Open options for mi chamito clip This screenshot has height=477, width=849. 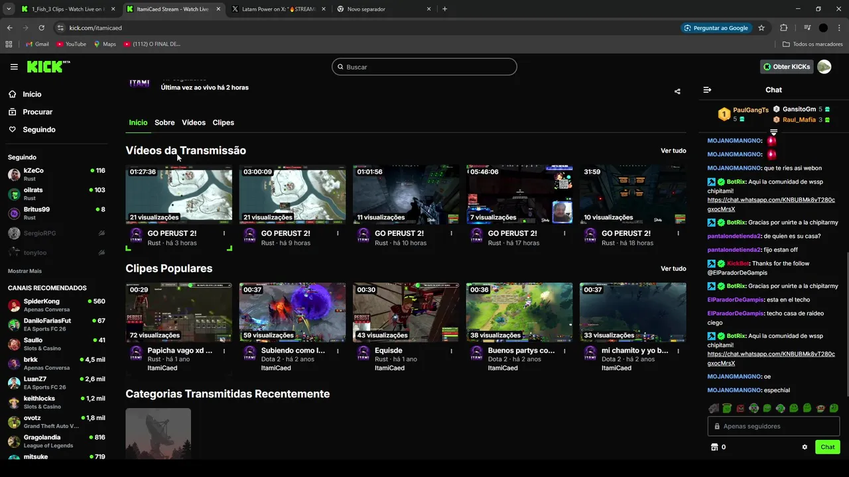click(x=679, y=351)
